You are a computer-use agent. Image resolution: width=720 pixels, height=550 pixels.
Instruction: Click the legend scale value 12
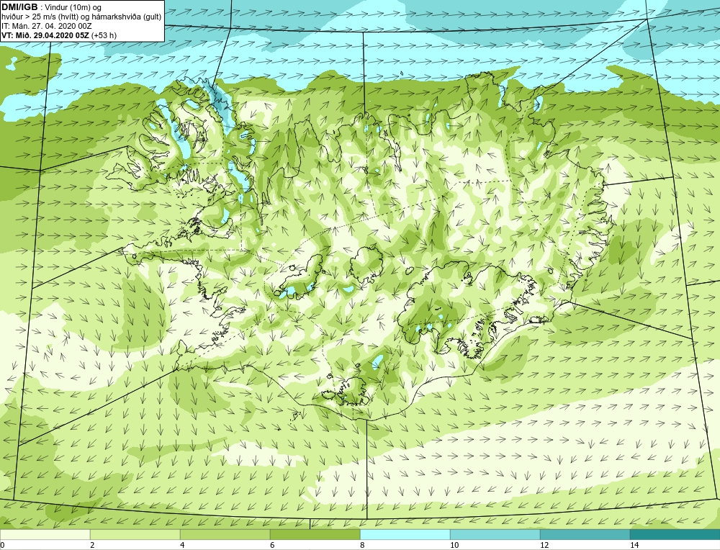click(544, 545)
